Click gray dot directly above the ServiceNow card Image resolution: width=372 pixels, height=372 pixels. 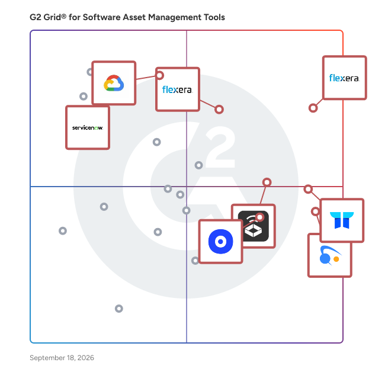84,97
